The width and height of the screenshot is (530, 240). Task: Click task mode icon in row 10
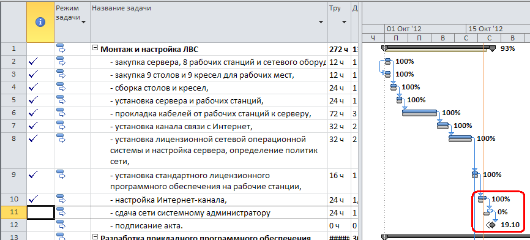pyautogui.click(x=61, y=199)
